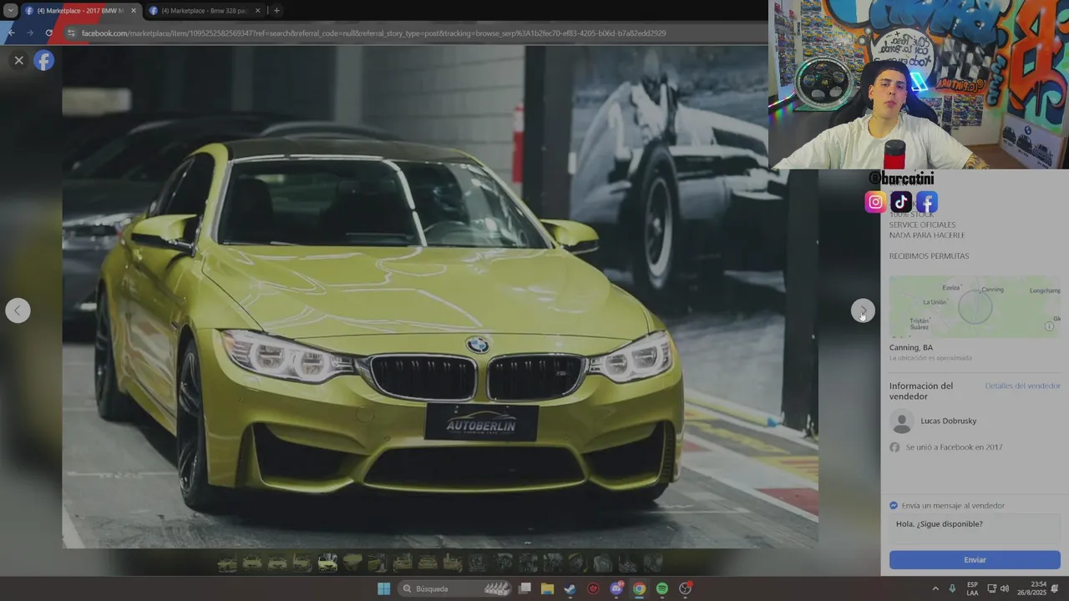The width and height of the screenshot is (1069, 601).
Task: Click the SERVICE OFICIALES text
Action: click(922, 225)
